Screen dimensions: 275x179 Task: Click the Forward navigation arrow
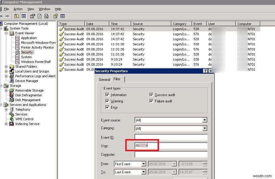pos(7,16)
